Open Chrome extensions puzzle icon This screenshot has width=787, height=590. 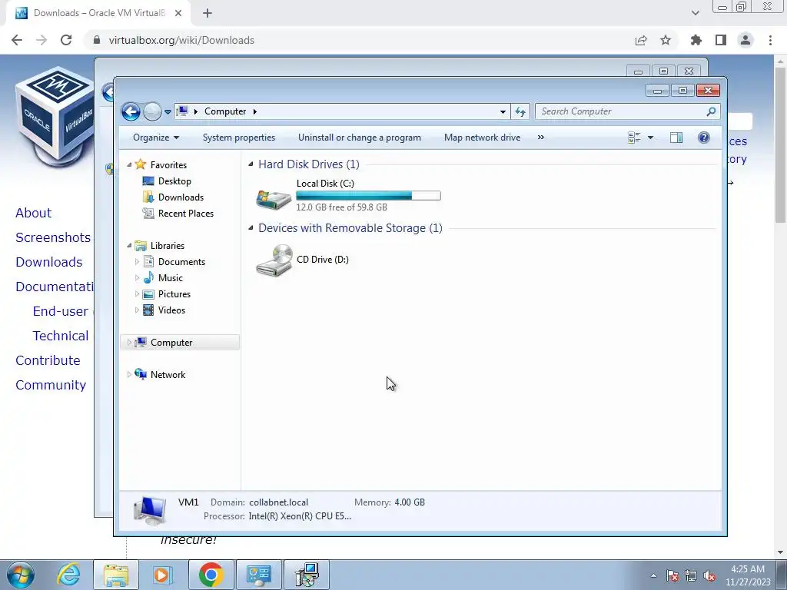(696, 40)
